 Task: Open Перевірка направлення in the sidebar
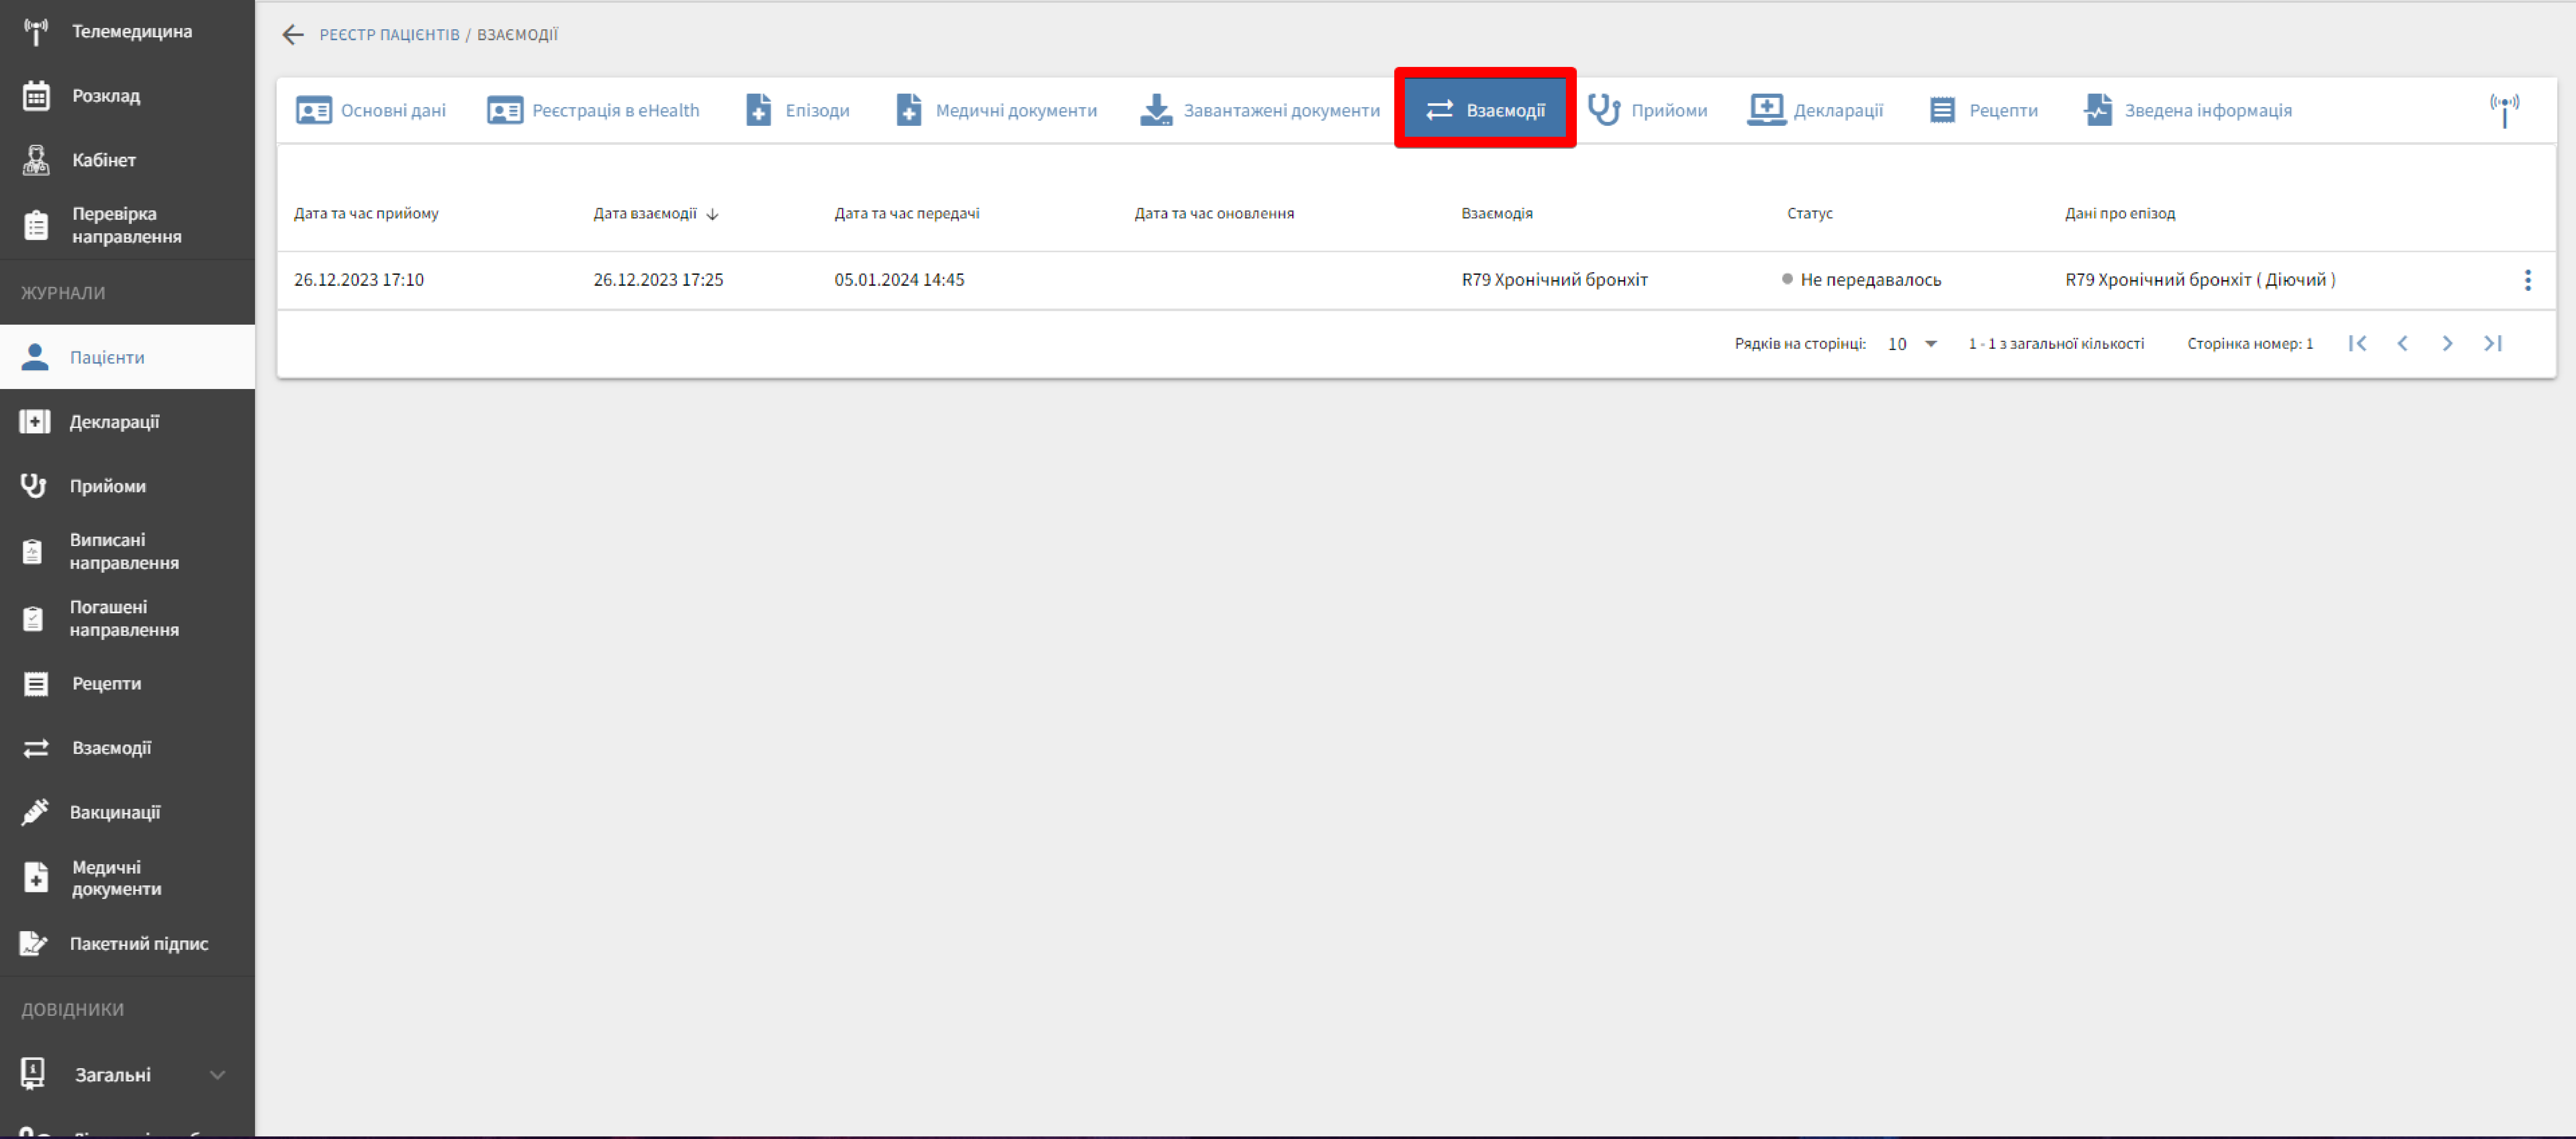(126, 225)
